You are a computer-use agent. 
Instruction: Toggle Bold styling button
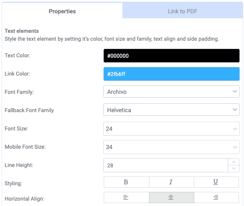tap(126, 182)
